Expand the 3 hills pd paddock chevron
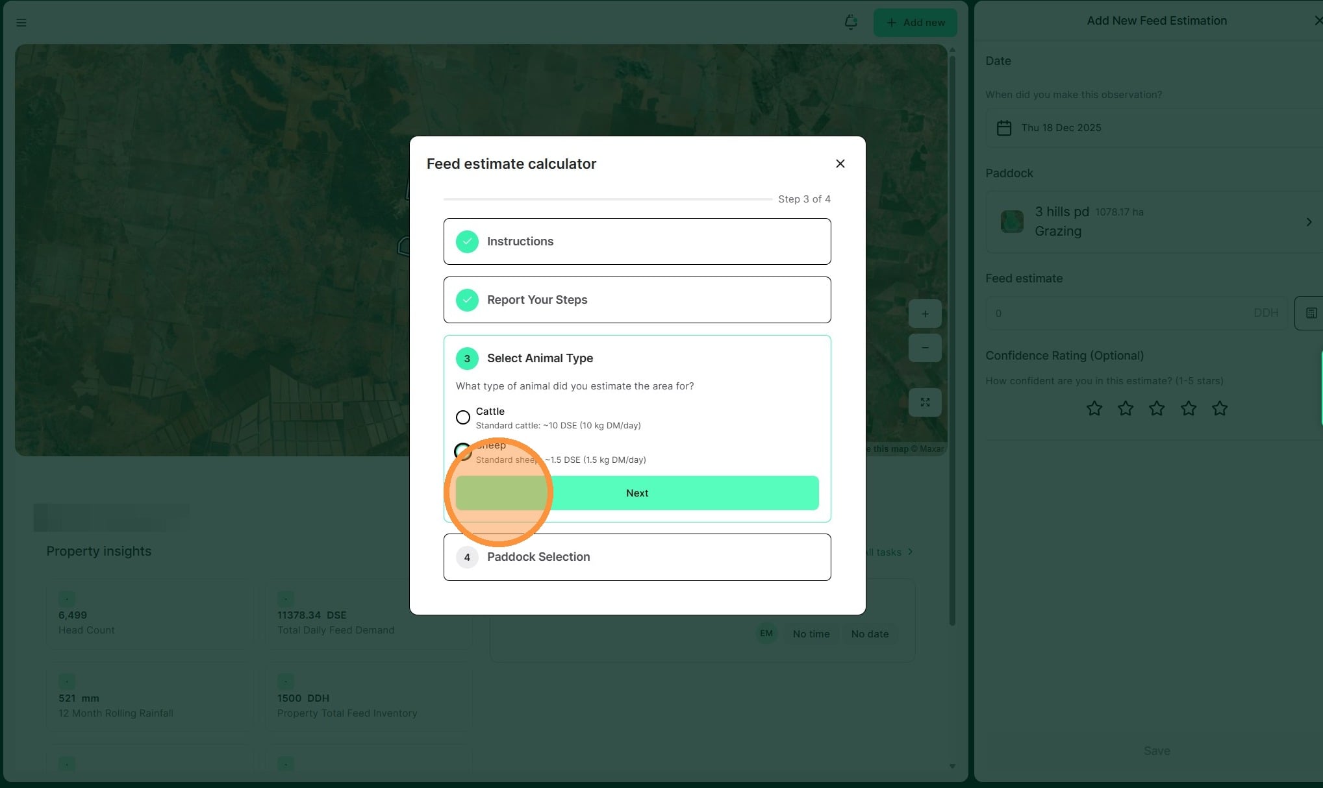Screen dimensions: 1323x788 tap(1308, 222)
